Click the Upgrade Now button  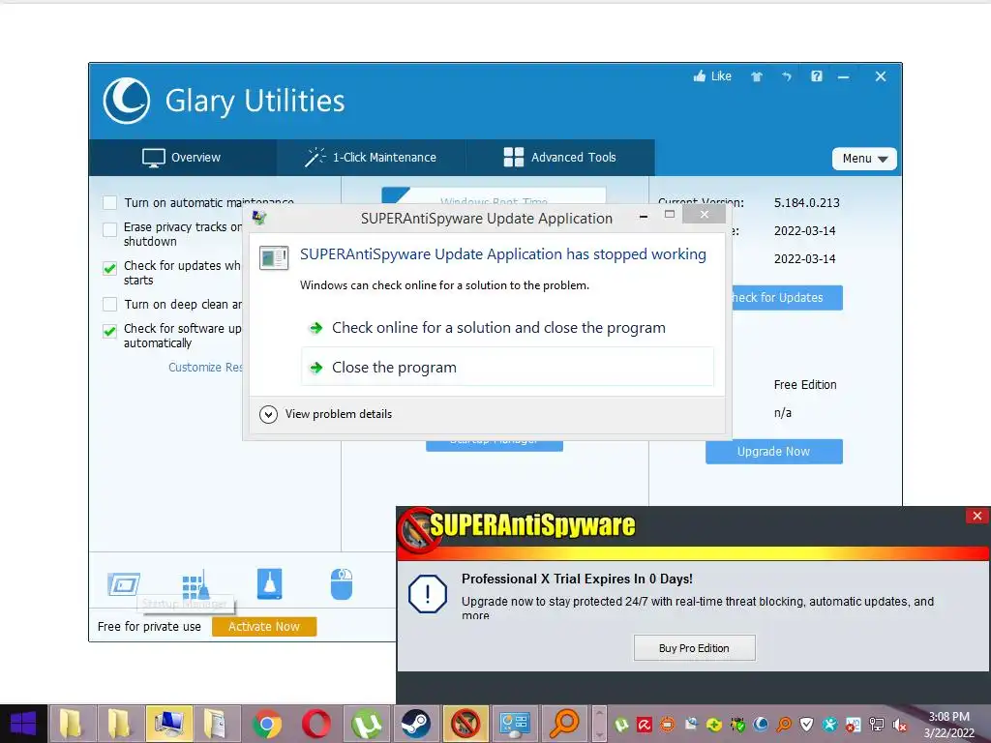(x=773, y=452)
